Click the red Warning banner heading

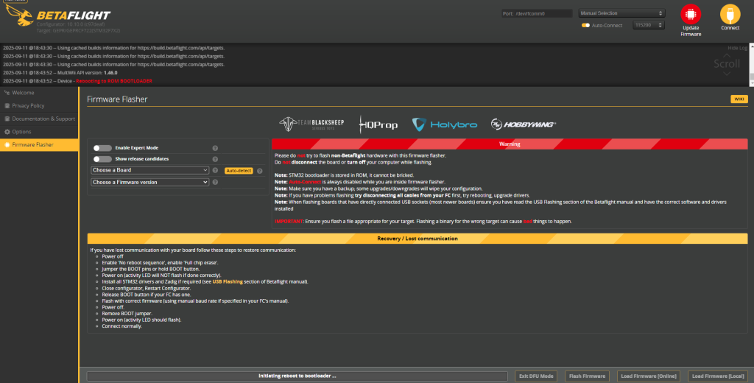[510, 144]
